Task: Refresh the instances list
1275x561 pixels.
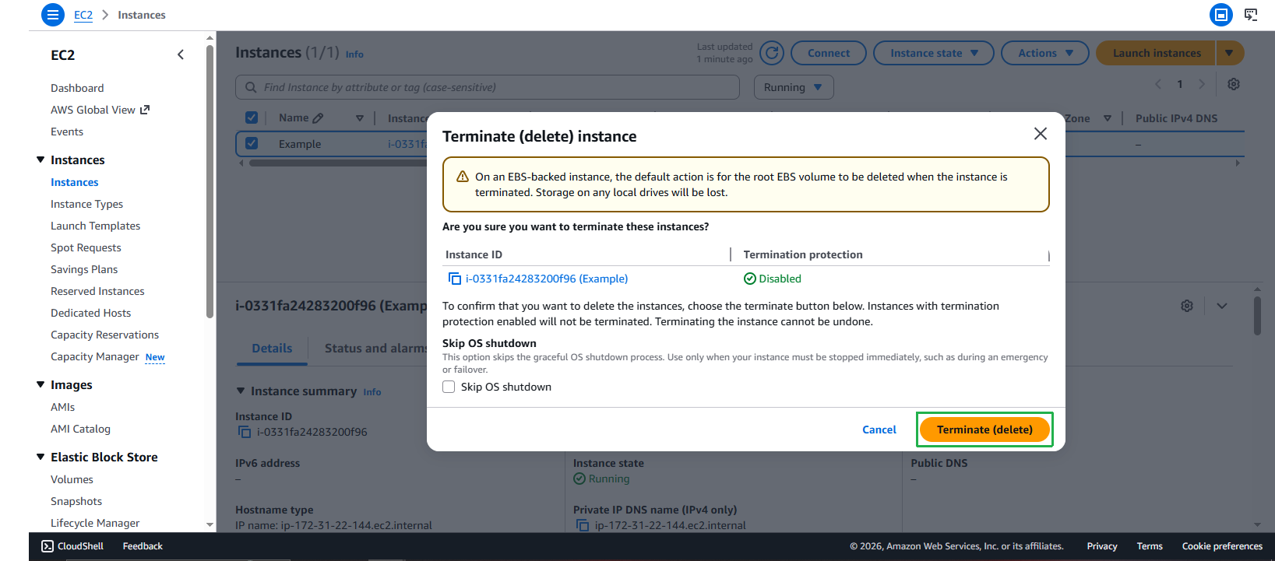Action: pos(772,53)
